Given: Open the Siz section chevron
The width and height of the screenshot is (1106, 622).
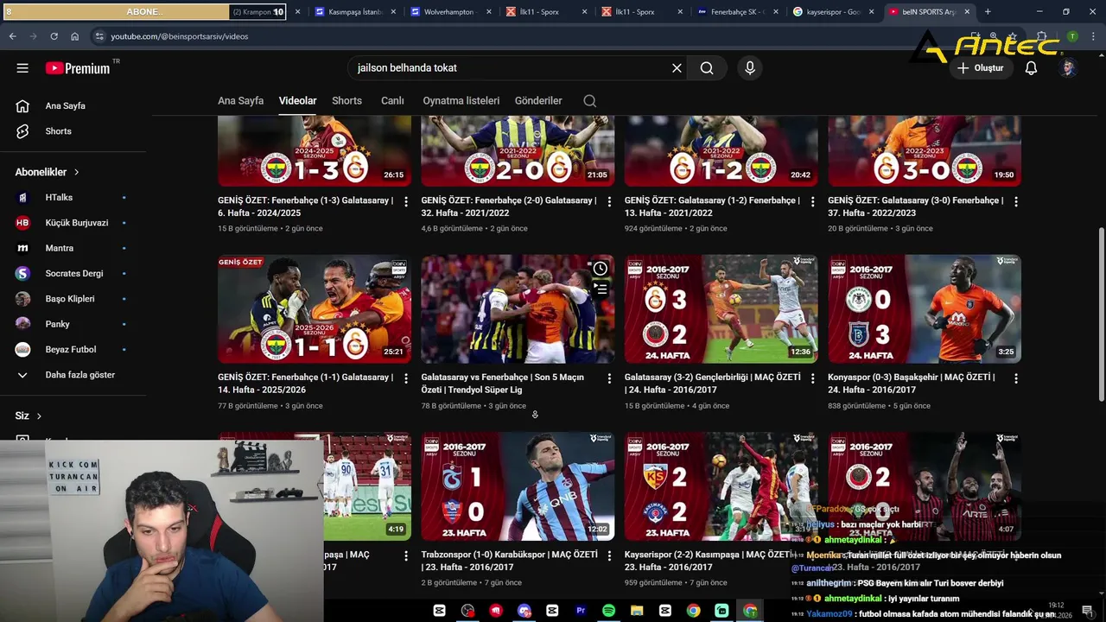Looking at the screenshot, I should click(39, 416).
